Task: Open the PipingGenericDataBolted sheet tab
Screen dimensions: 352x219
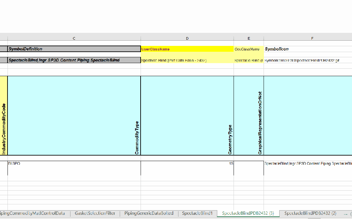Action: [149, 213]
